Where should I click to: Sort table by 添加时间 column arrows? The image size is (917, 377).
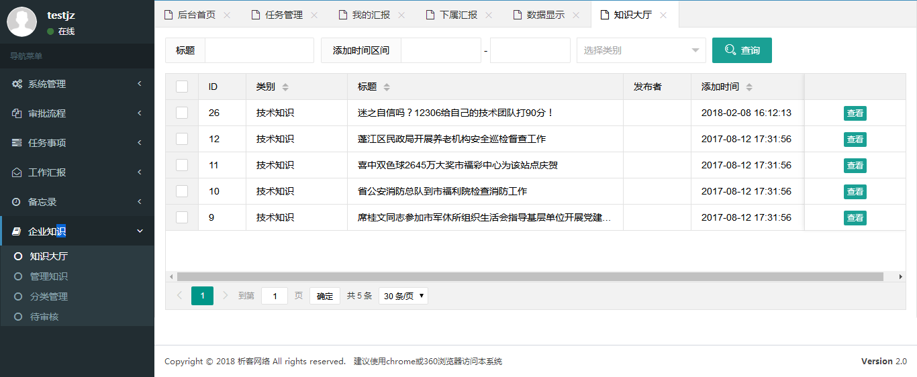pyautogui.click(x=749, y=87)
